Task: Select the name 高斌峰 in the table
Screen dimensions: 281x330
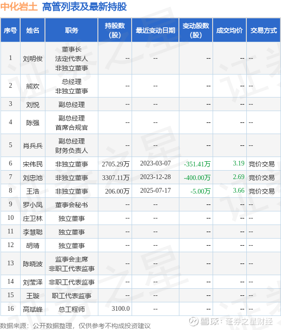Action: click(33, 309)
